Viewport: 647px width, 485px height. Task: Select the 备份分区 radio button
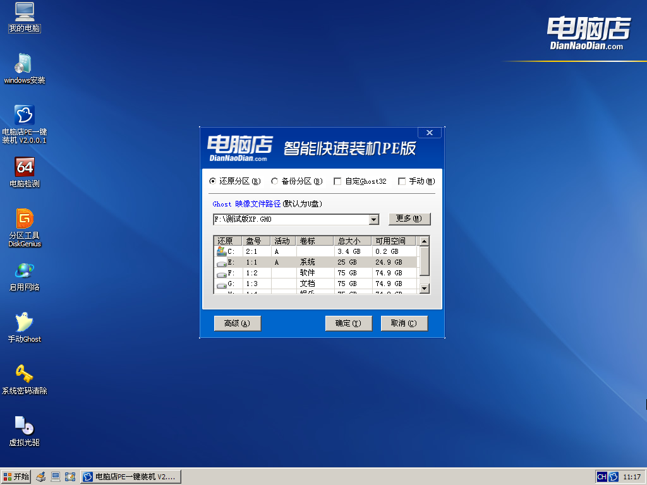coord(275,181)
